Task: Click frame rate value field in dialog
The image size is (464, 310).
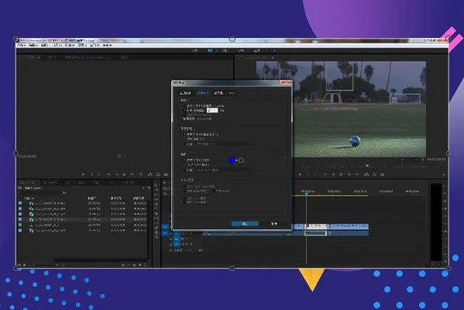Action: [x=212, y=111]
